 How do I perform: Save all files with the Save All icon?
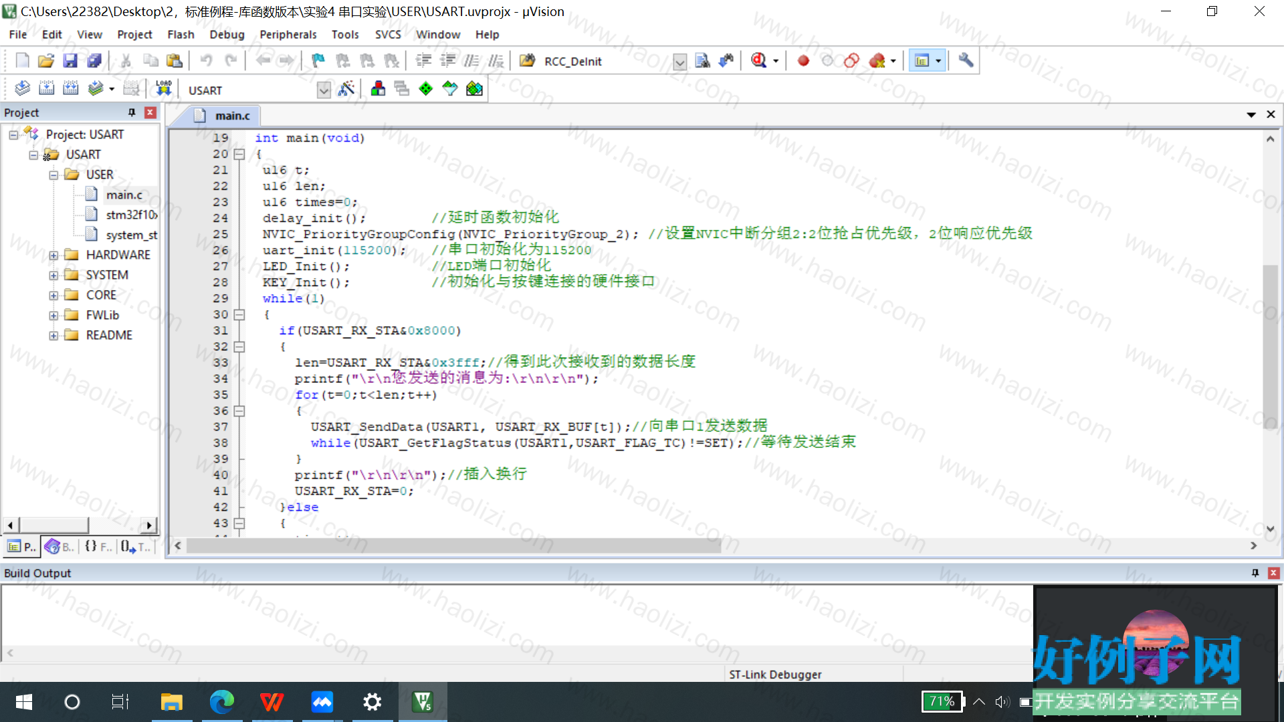[94, 61]
